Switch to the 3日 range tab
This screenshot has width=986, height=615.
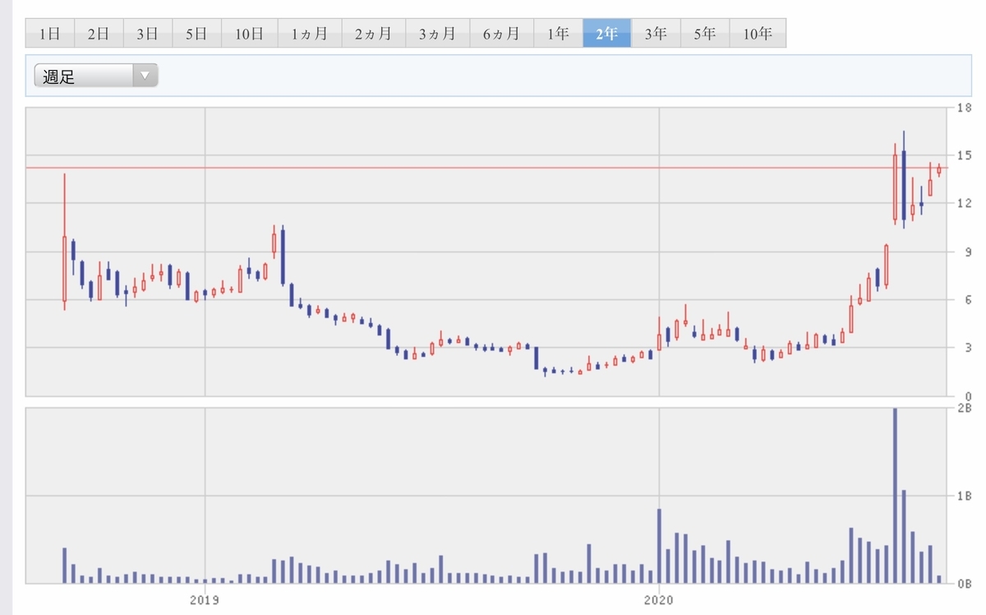point(148,34)
